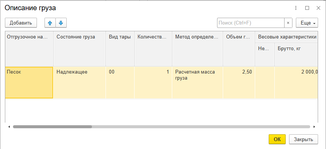The height and width of the screenshot is (149, 326).
Task: Select the quantity cell with value 1
Action: point(153,83)
